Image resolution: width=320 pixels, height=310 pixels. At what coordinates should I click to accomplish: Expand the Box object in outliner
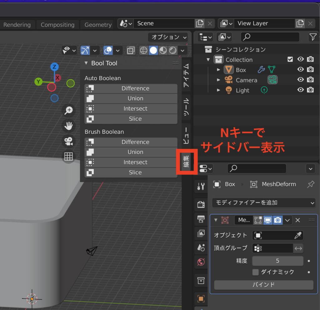pos(218,70)
